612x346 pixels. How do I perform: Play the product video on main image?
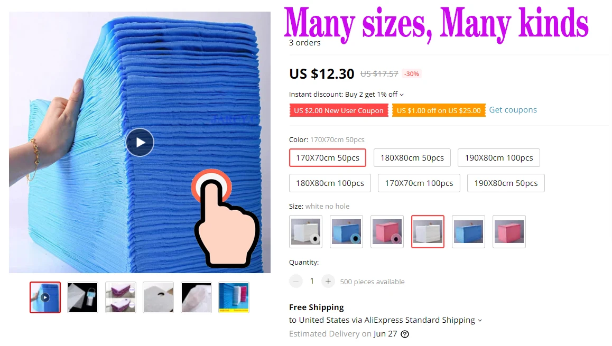tap(140, 143)
